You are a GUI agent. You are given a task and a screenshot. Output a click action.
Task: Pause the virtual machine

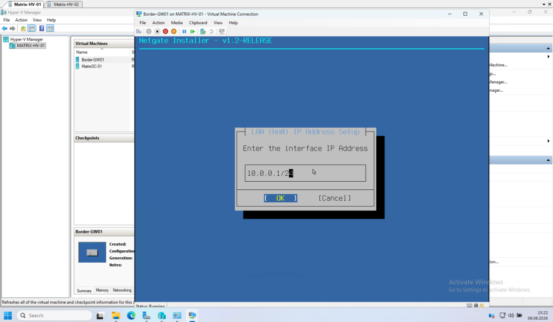tap(184, 31)
